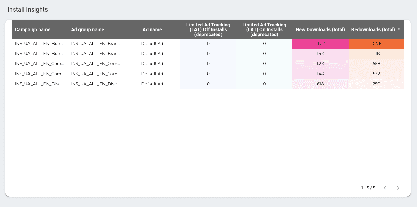Sort the table by Ad group name
The image size is (417, 207).
point(87,29)
